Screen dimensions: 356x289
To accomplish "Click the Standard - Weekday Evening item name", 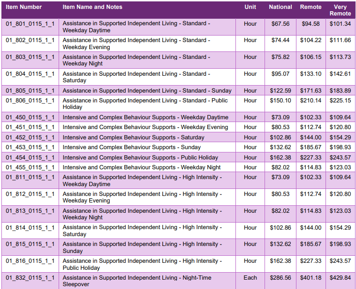I will (x=136, y=43).
